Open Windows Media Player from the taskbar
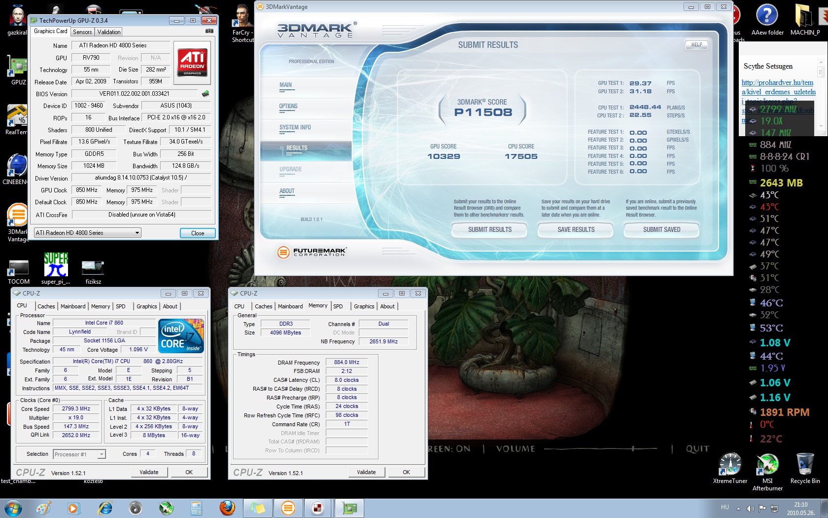This screenshot has width=828, height=518. (73, 508)
